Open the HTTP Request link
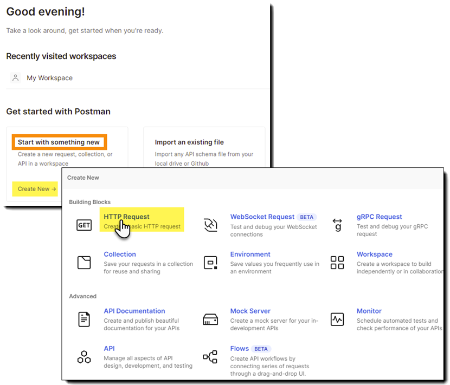 coord(126,217)
